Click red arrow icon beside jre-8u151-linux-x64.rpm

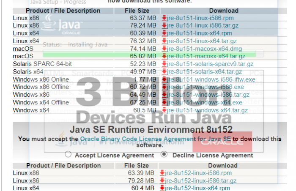[164, 33]
